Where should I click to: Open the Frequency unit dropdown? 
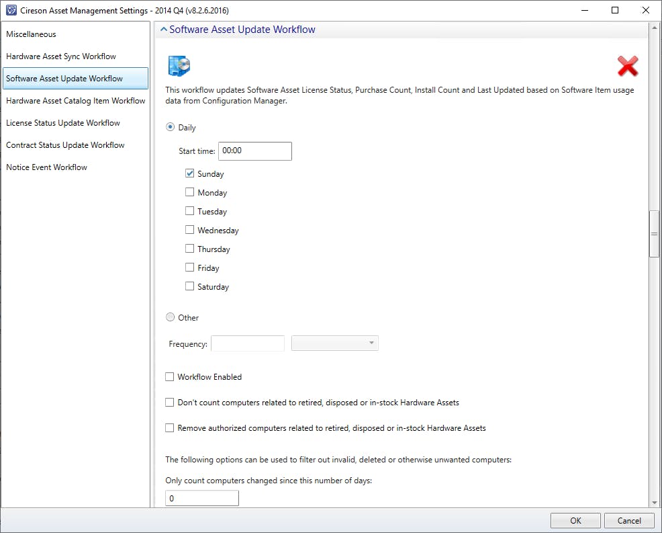pyautogui.click(x=335, y=343)
